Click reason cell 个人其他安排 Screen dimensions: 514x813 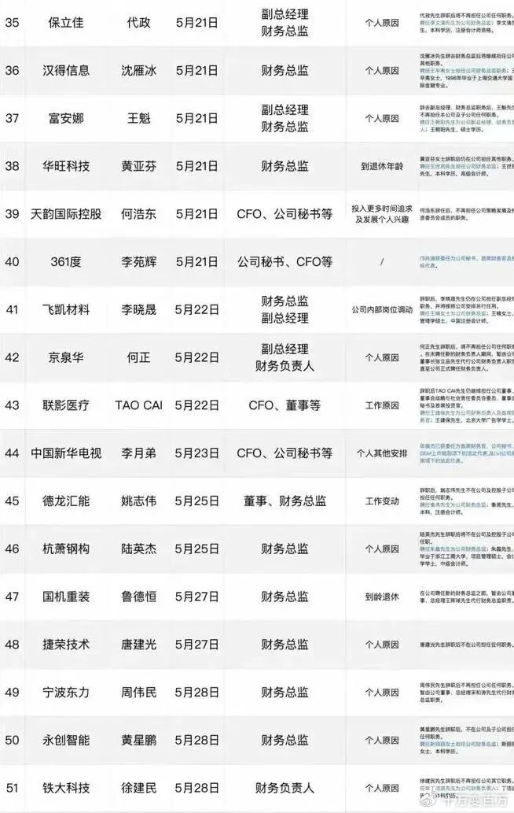(x=382, y=453)
